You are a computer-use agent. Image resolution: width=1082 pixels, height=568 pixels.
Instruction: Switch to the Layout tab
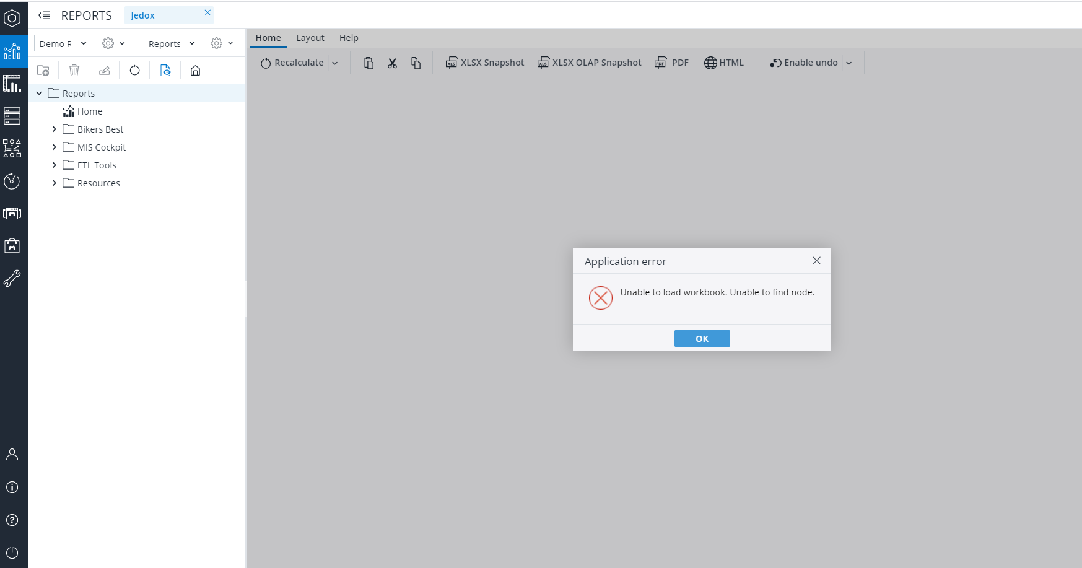(310, 38)
